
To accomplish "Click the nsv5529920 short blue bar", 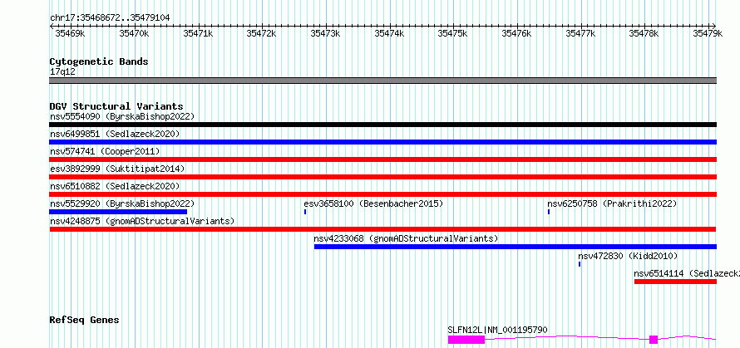I will [118, 212].
